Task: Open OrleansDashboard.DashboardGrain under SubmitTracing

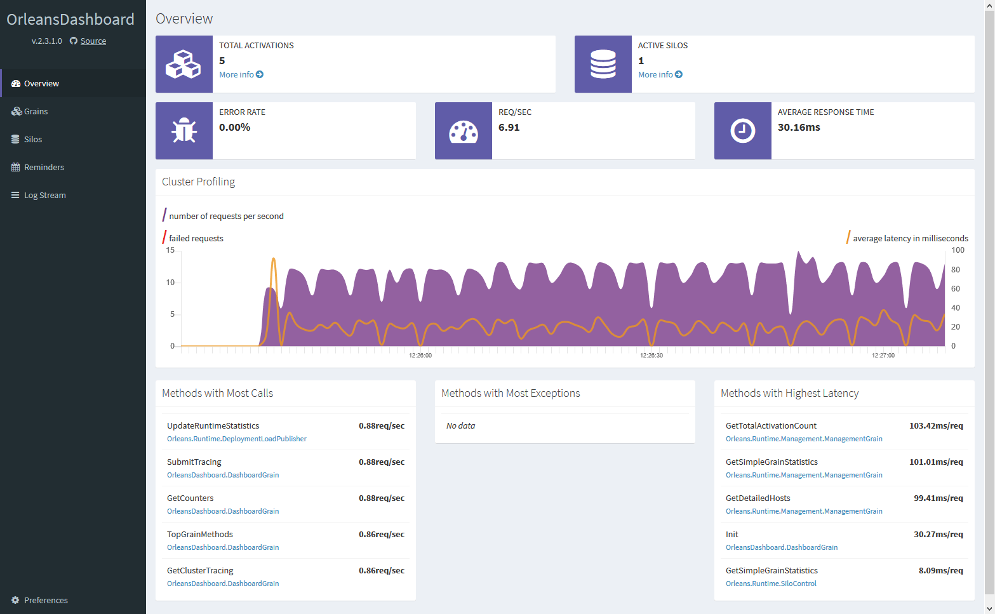Action: [x=223, y=475]
